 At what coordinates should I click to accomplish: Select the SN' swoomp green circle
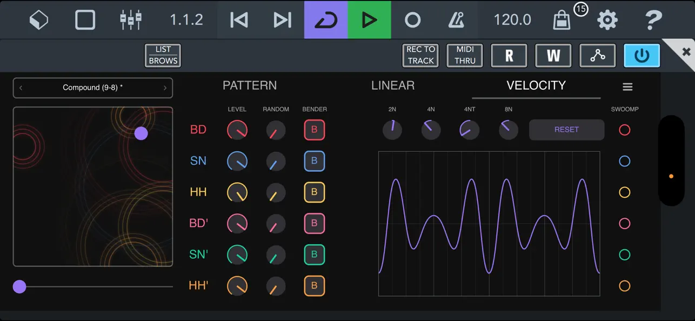[625, 255]
